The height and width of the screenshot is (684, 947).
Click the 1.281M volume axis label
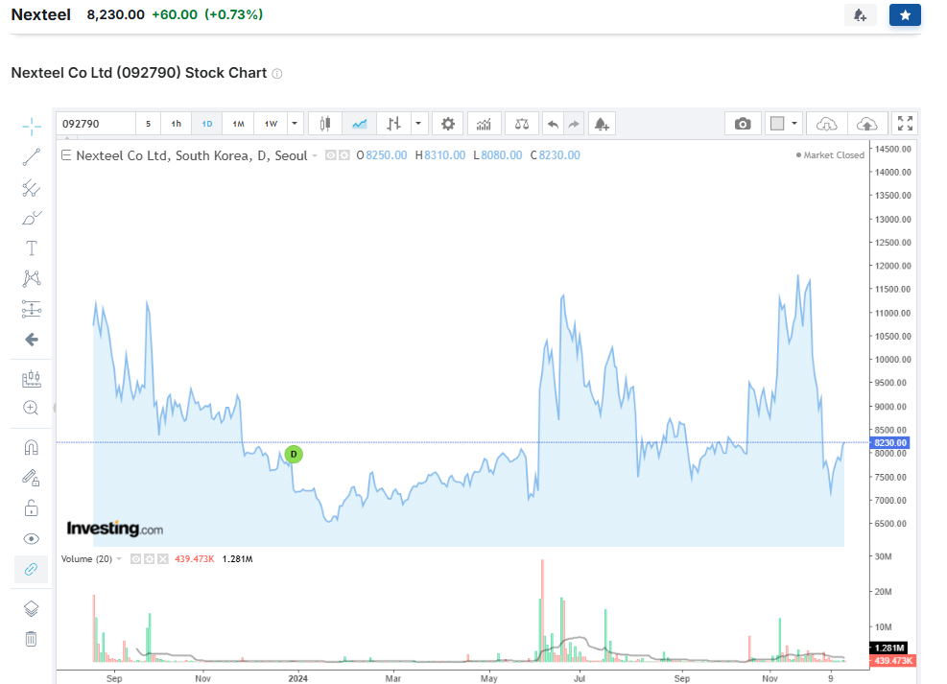pyautogui.click(x=889, y=648)
